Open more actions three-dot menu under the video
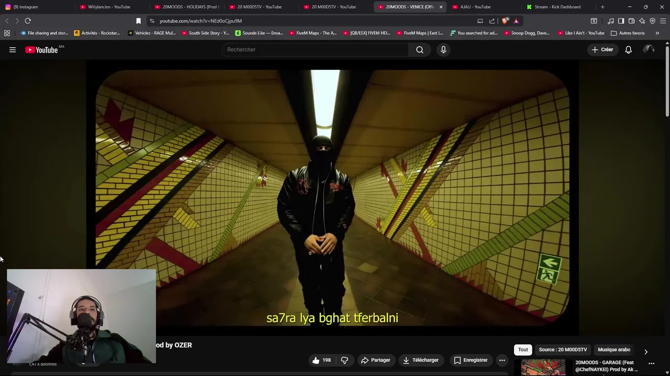 pyautogui.click(x=502, y=360)
